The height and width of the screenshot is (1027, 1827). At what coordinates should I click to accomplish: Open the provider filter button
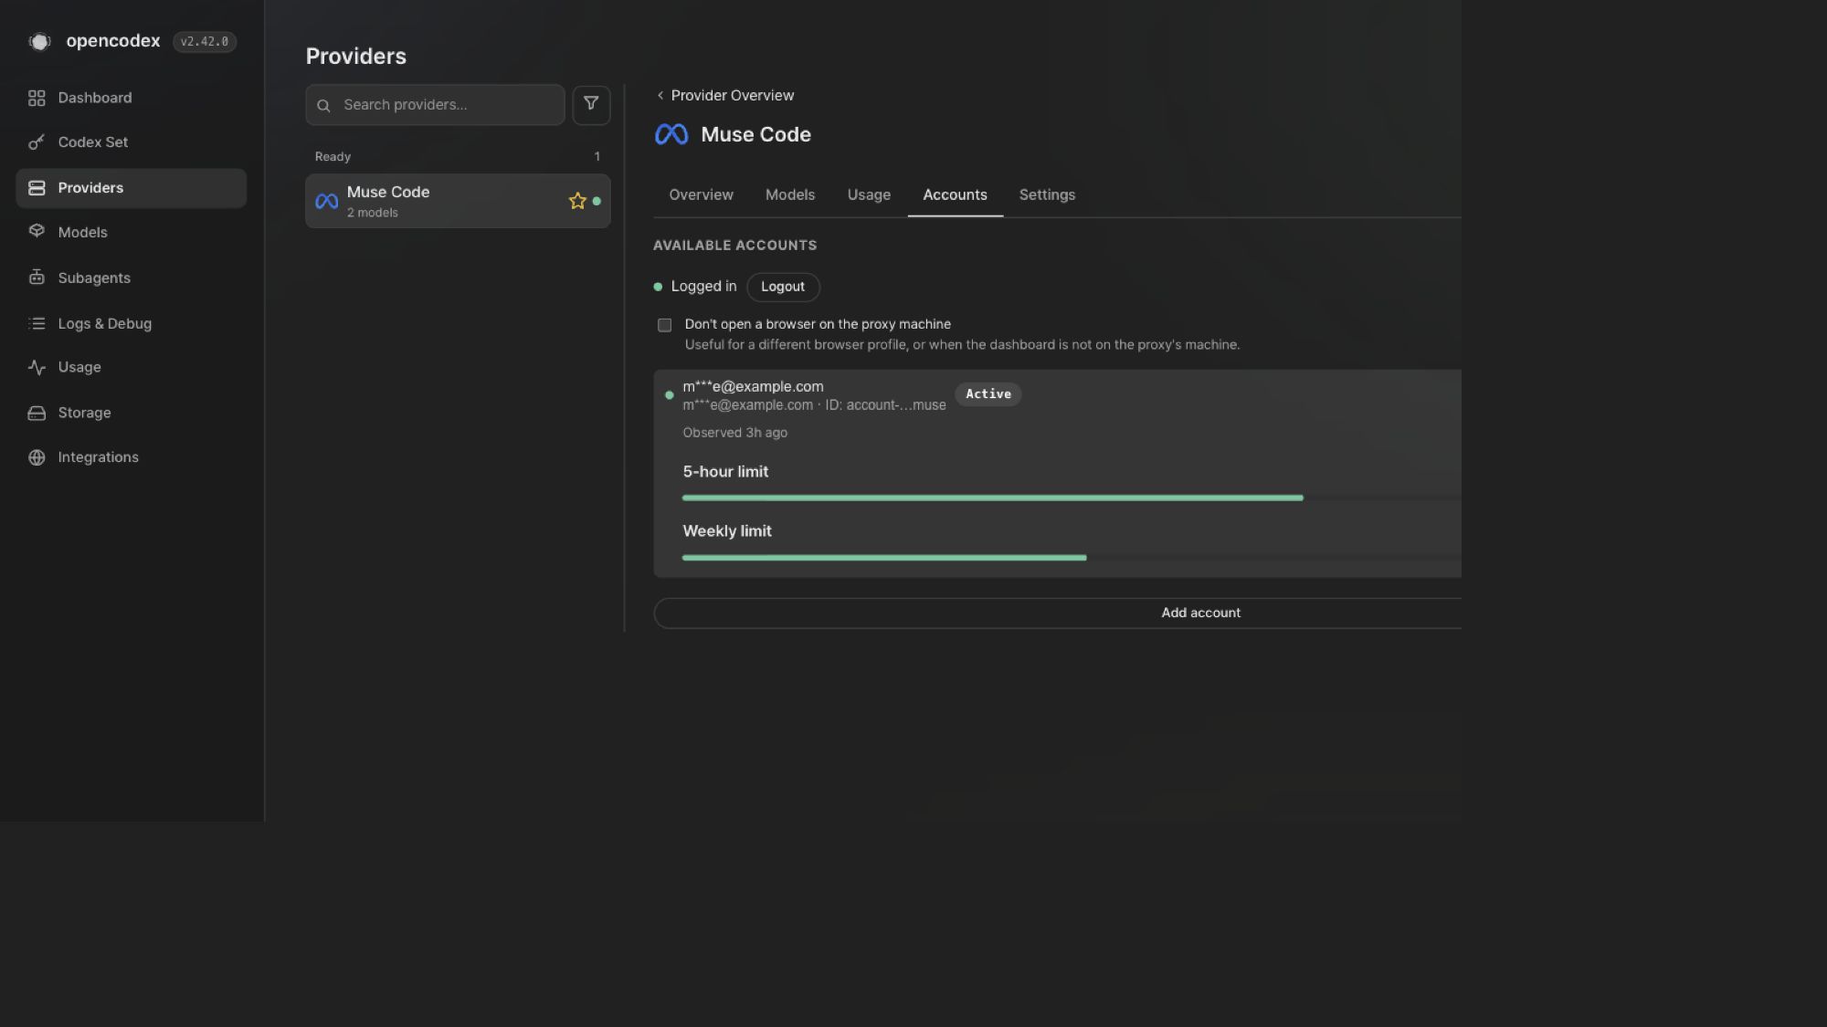[591, 104]
